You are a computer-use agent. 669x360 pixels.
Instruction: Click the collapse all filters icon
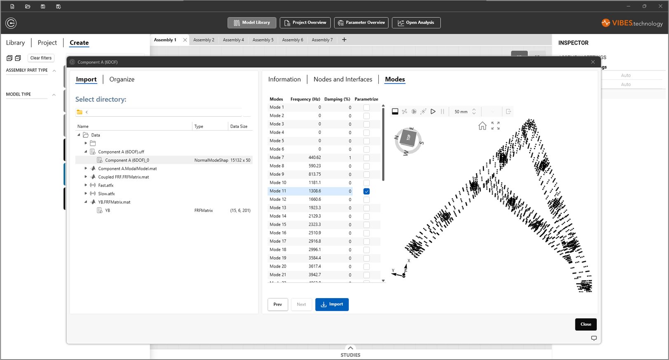pos(18,58)
